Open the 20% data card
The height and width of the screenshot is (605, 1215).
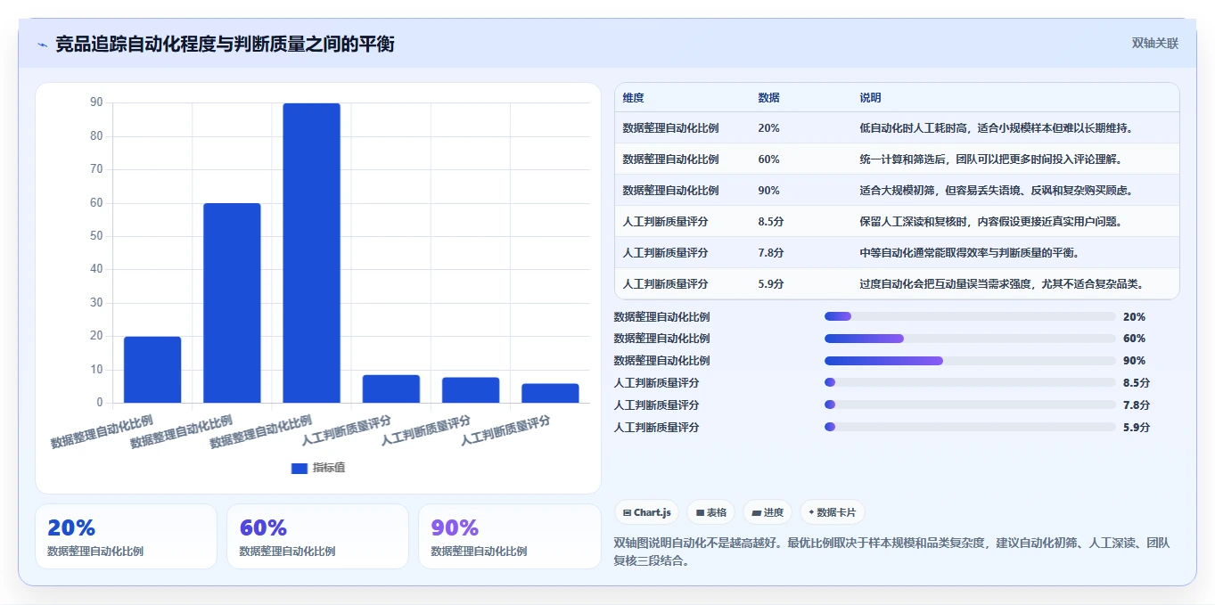(126, 536)
